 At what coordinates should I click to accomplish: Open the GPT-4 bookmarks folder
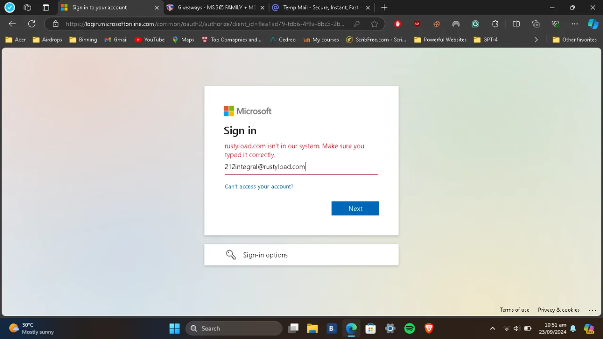pyautogui.click(x=486, y=40)
